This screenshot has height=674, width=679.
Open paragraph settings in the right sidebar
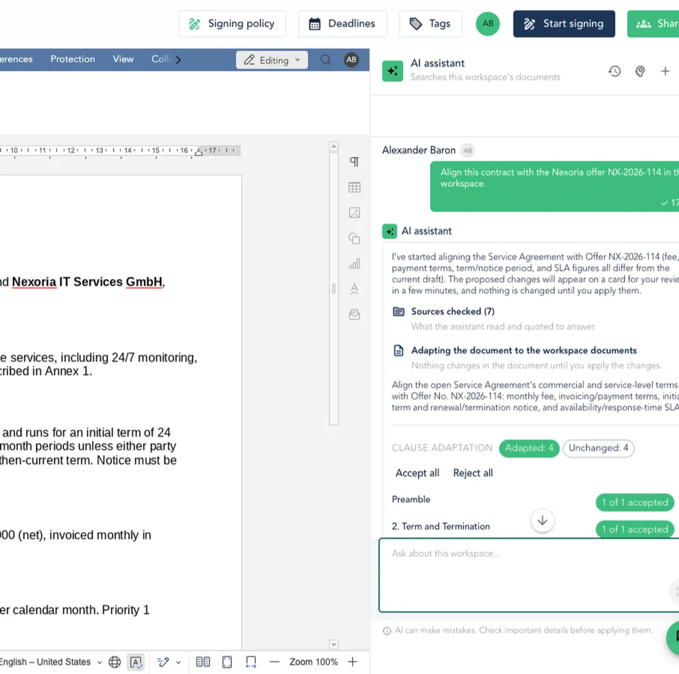(354, 162)
